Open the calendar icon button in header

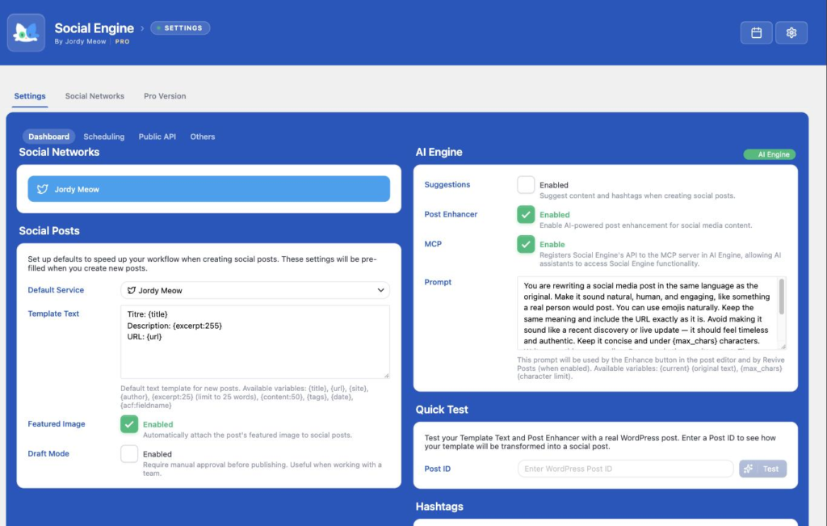(x=756, y=32)
